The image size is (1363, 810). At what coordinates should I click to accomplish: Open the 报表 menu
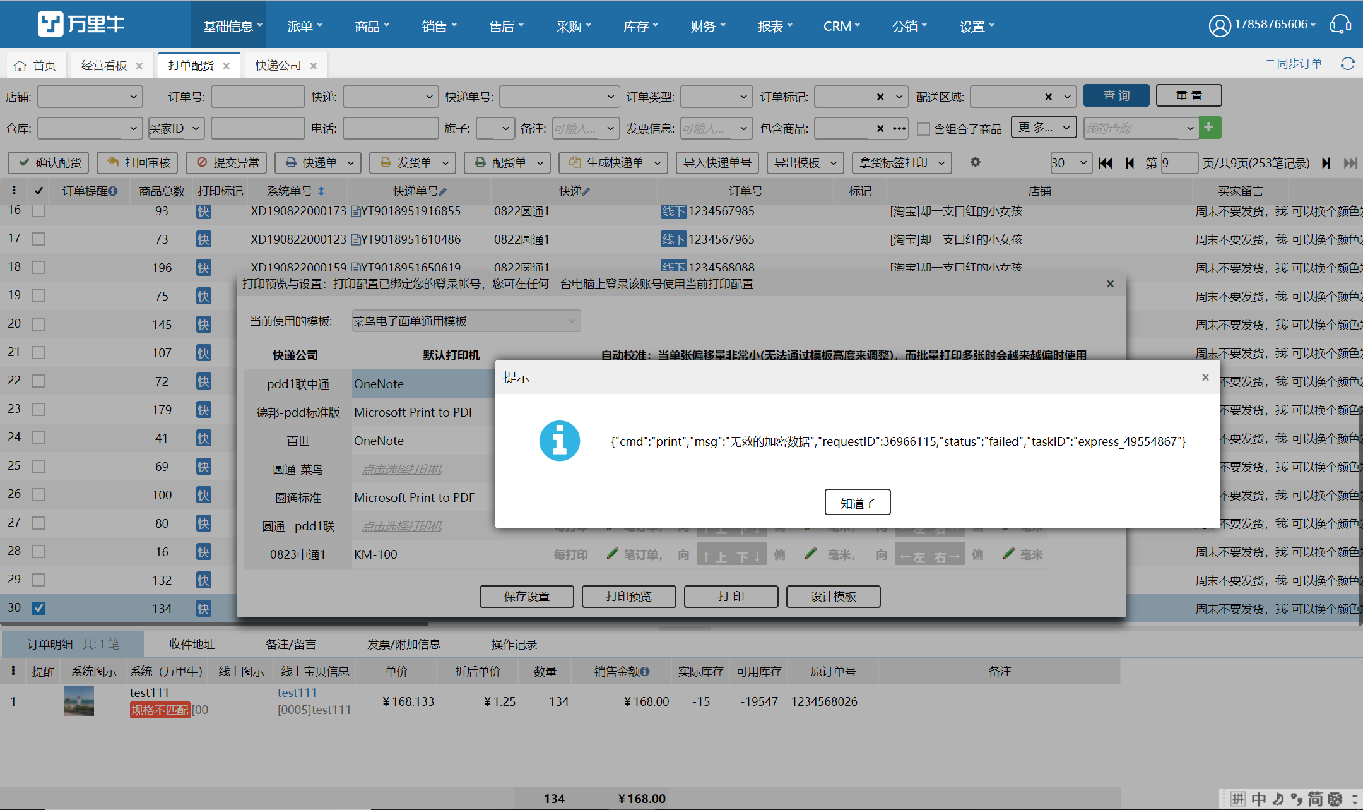(775, 26)
